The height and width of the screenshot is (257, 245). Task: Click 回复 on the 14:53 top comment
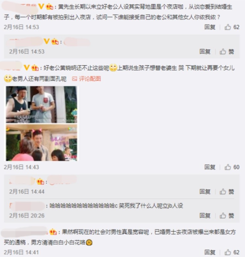(x=210, y=27)
